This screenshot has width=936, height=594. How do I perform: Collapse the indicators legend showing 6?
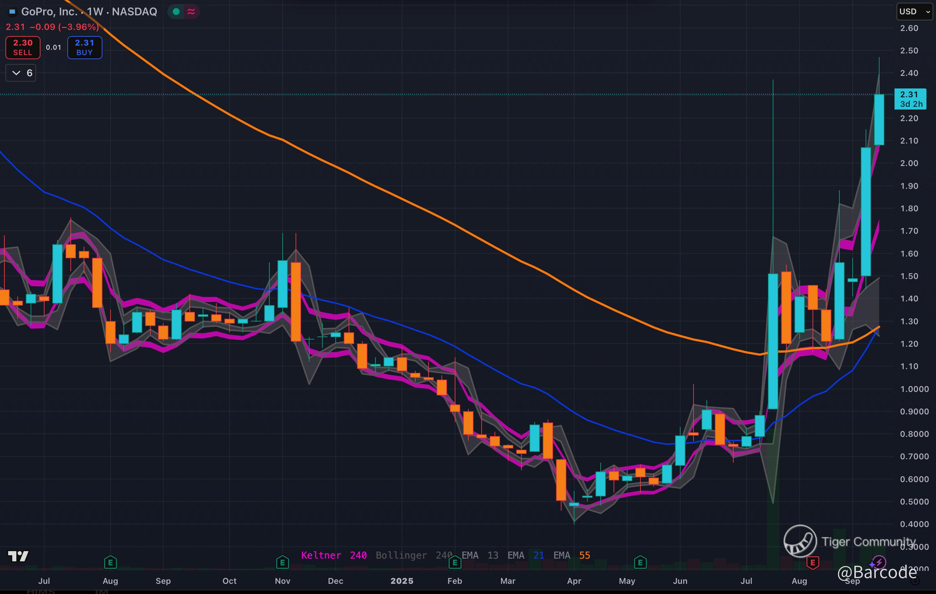[x=21, y=73]
